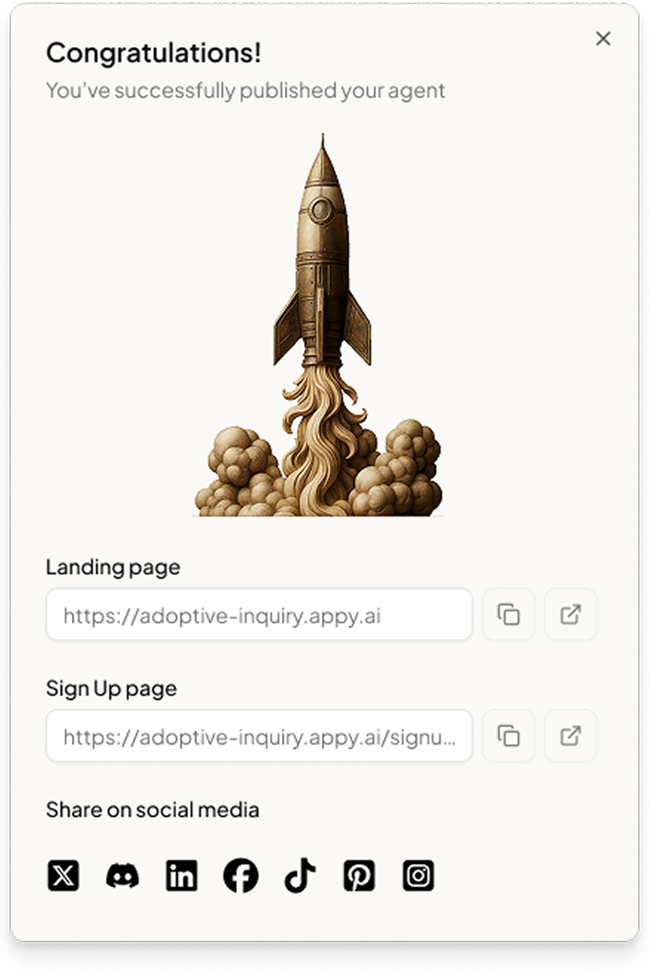Viewport: 649px width, 974px height.
Task: Click the rocket launch illustration
Action: coord(319,325)
